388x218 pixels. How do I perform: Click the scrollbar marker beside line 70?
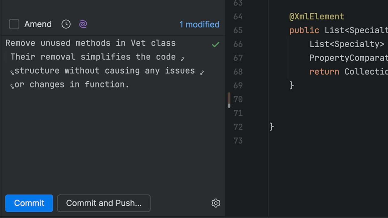click(x=229, y=100)
